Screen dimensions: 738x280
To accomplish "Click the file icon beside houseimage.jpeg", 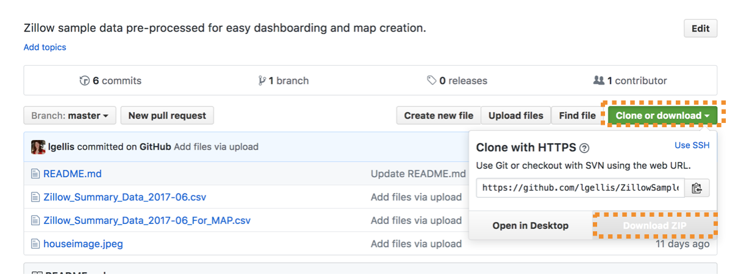I will click(x=35, y=244).
